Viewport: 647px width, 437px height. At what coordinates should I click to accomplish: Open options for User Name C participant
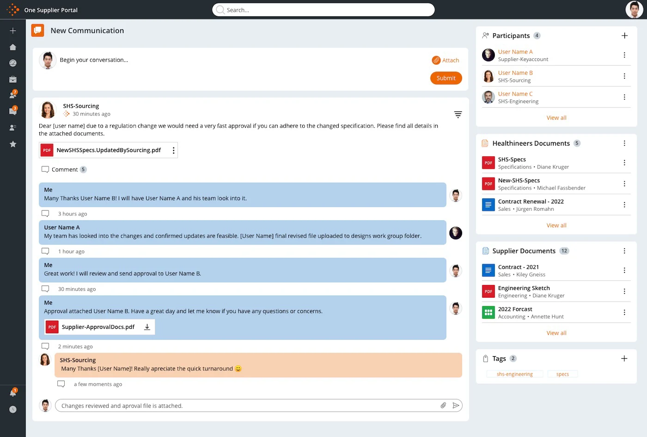pos(624,97)
